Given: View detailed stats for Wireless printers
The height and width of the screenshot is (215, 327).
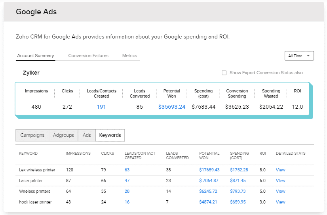Looking at the screenshot, I should click(x=281, y=191).
